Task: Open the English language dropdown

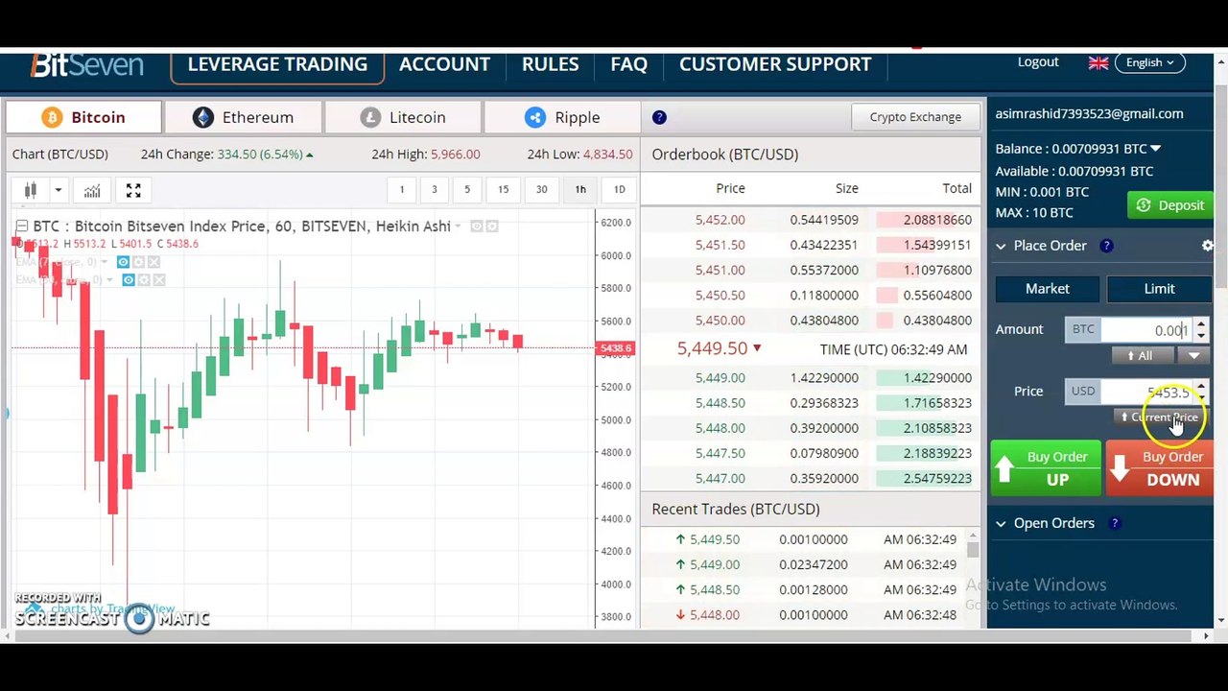Action: 1150,62
